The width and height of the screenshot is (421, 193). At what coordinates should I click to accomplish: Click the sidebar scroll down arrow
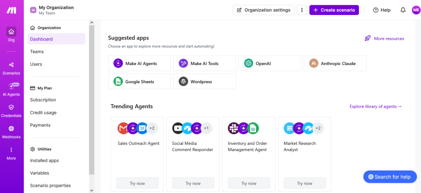pyautogui.click(x=92, y=190)
